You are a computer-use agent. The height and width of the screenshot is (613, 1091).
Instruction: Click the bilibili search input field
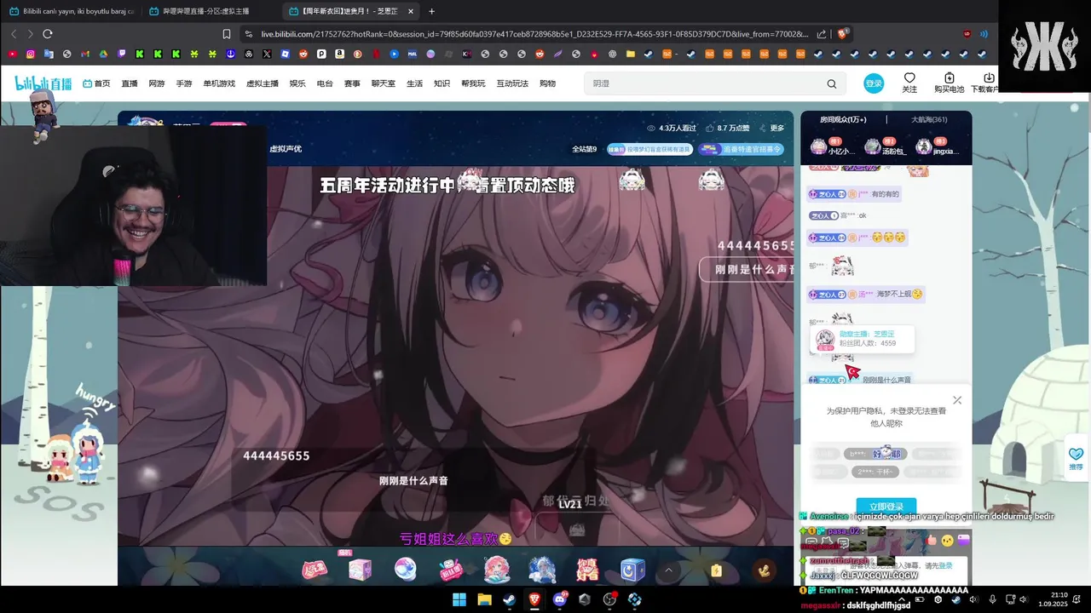[x=703, y=83]
